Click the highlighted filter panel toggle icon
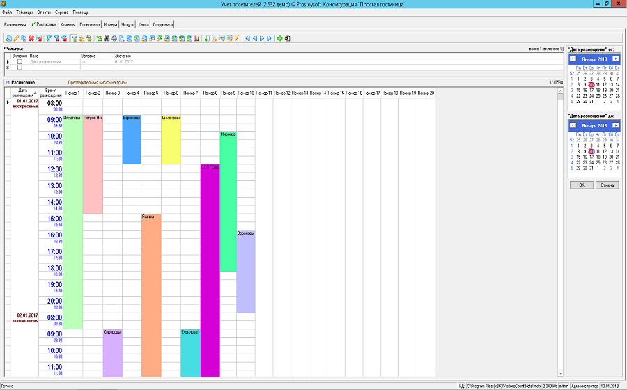Viewport: 627px width, 390px height. coord(74,38)
